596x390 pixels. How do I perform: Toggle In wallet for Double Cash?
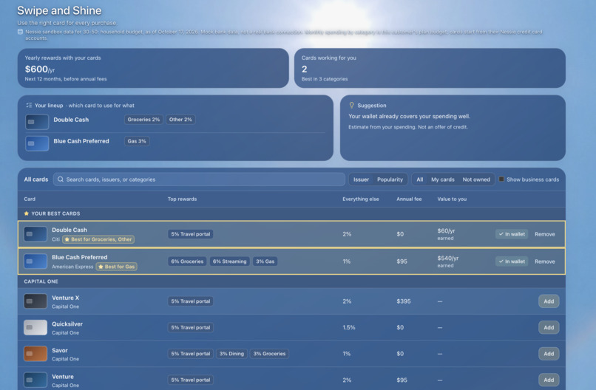(x=512, y=234)
